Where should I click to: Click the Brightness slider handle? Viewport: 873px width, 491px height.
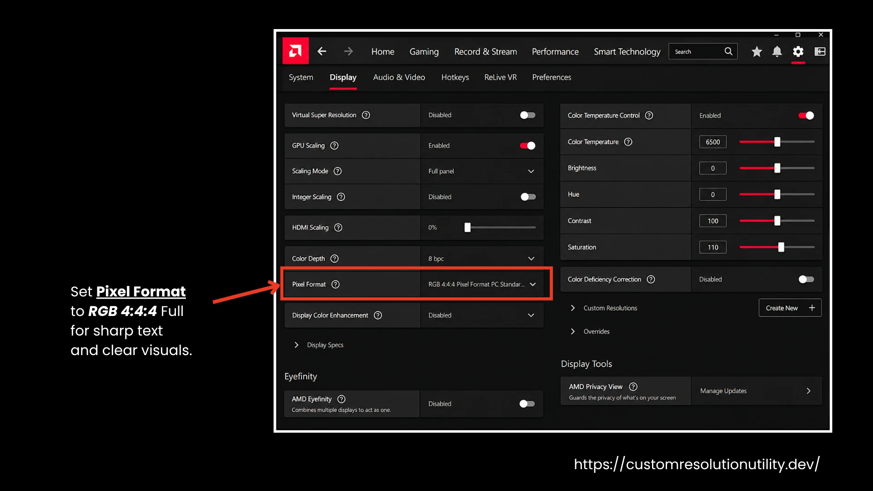(778, 168)
